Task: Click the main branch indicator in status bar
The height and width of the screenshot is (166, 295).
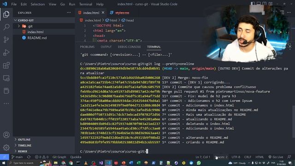Action: pos(17,157)
